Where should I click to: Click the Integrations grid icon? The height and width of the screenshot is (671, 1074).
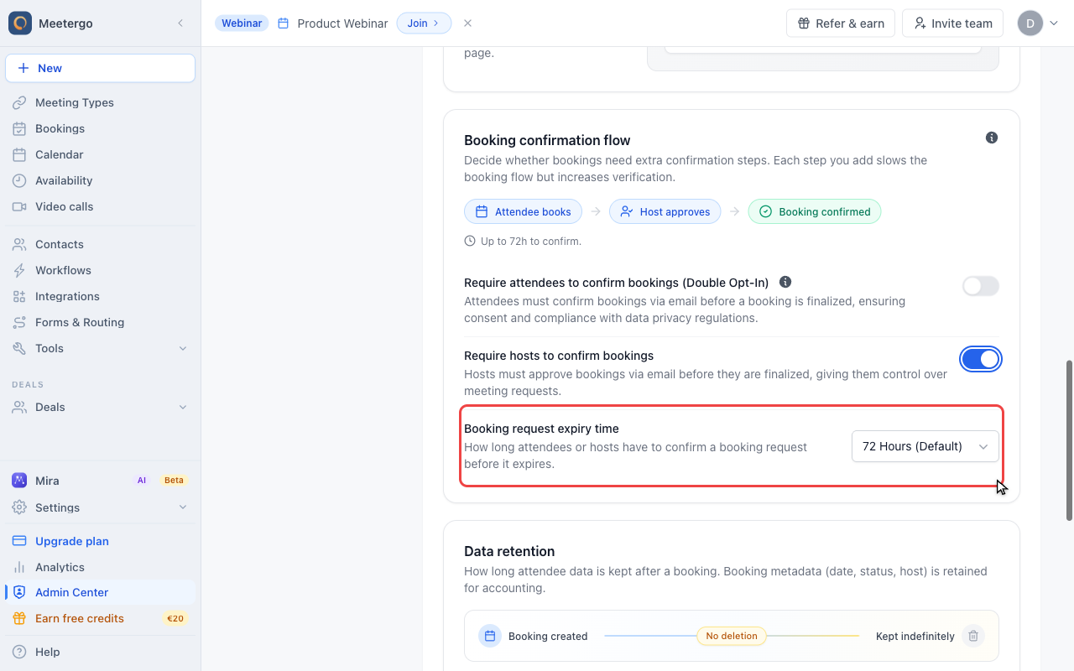coord(19,296)
